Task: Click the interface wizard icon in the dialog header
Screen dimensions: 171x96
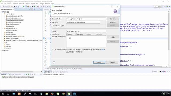Action: tap(115, 11)
